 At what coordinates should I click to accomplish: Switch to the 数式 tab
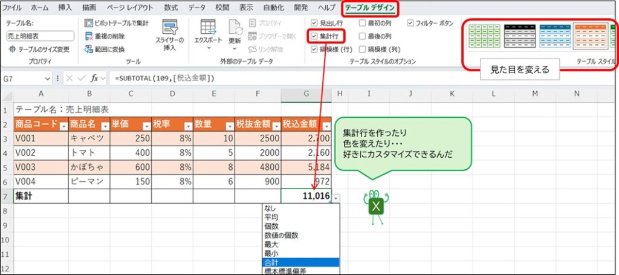click(x=171, y=7)
